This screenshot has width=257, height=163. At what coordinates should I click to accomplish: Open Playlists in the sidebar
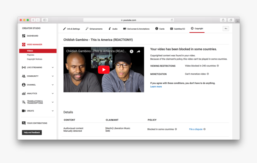tap(30, 55)
